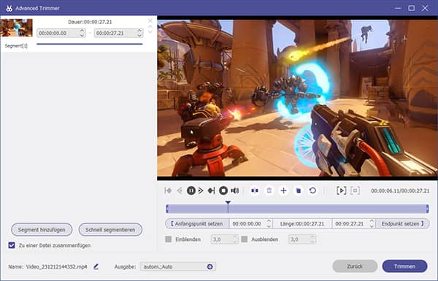Play the selected segment via the bracketed play icon

pos(342,190)
